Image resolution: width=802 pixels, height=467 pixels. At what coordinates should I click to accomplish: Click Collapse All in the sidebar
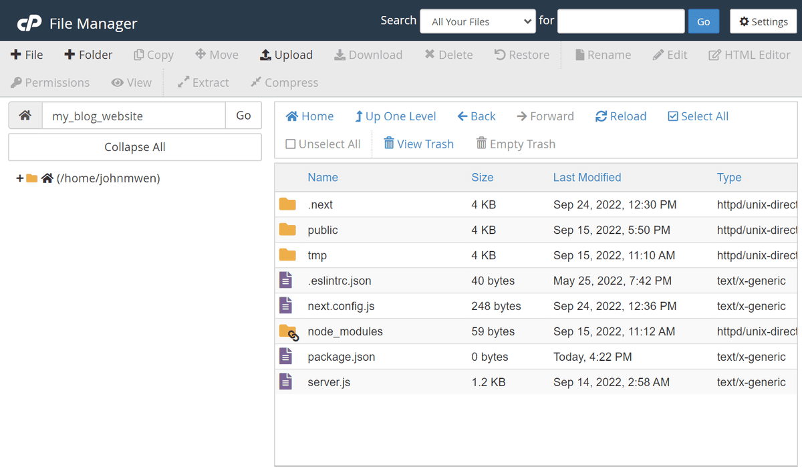(134, 146)
